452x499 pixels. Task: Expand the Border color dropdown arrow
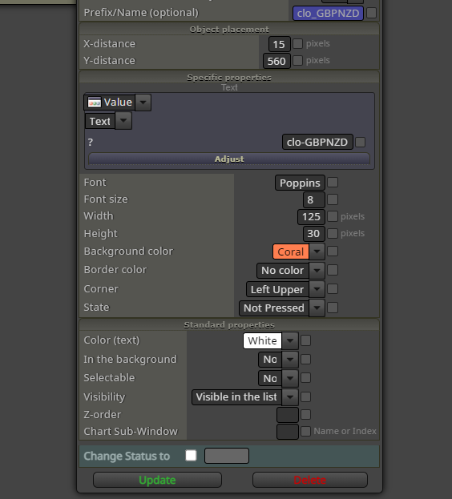coord(317,271)
